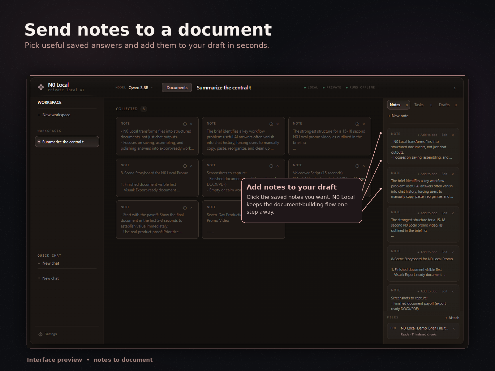Click the circle-dot icon on the 'brief identifies a key workflow' collected card
Screen dimensions: 495x371
pyautogui.click(x=271, y=124)
